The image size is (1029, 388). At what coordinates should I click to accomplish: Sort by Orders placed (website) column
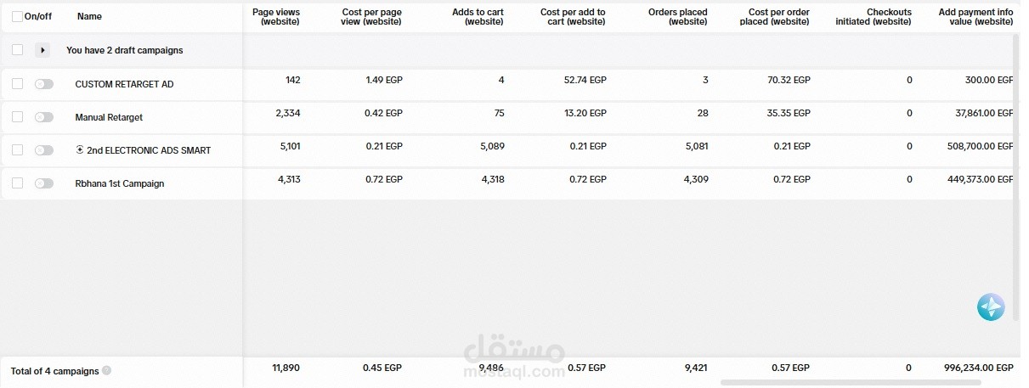point(677,16)
